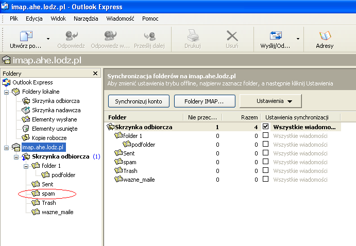356x246 pixels.
Task: Click the Drukuj printer icon
Action: (193, 36)
